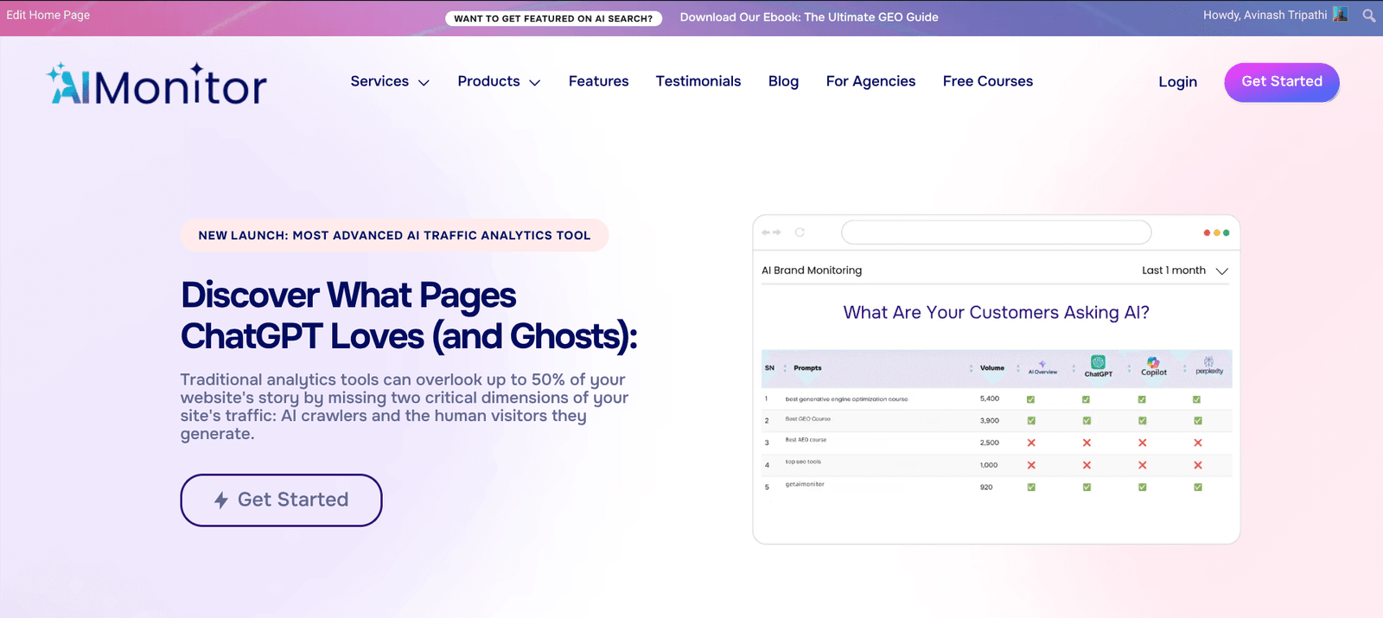1383x618 pixels.
Task: Click Howdy, Avinash Tripathi account text
Action: pos(1265,15)
